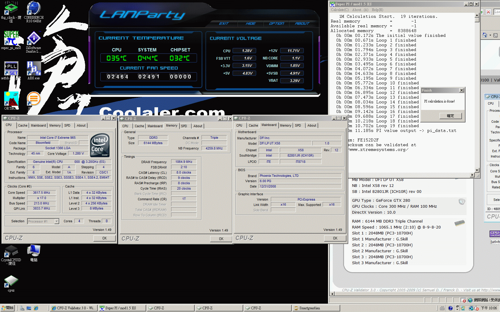The image size is (500, 312).
Task: Click the RSS feed icon in browser toolbar
Action: pos(496,35)
